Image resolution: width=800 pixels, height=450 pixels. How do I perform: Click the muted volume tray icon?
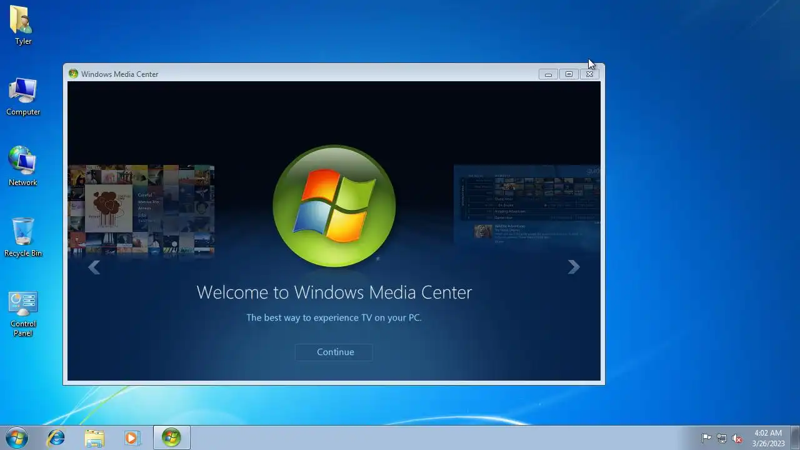click(x=737, y=438)
